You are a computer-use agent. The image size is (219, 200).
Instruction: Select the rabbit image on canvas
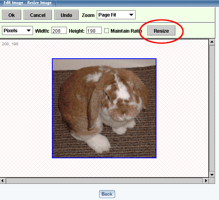click(104, 108)
